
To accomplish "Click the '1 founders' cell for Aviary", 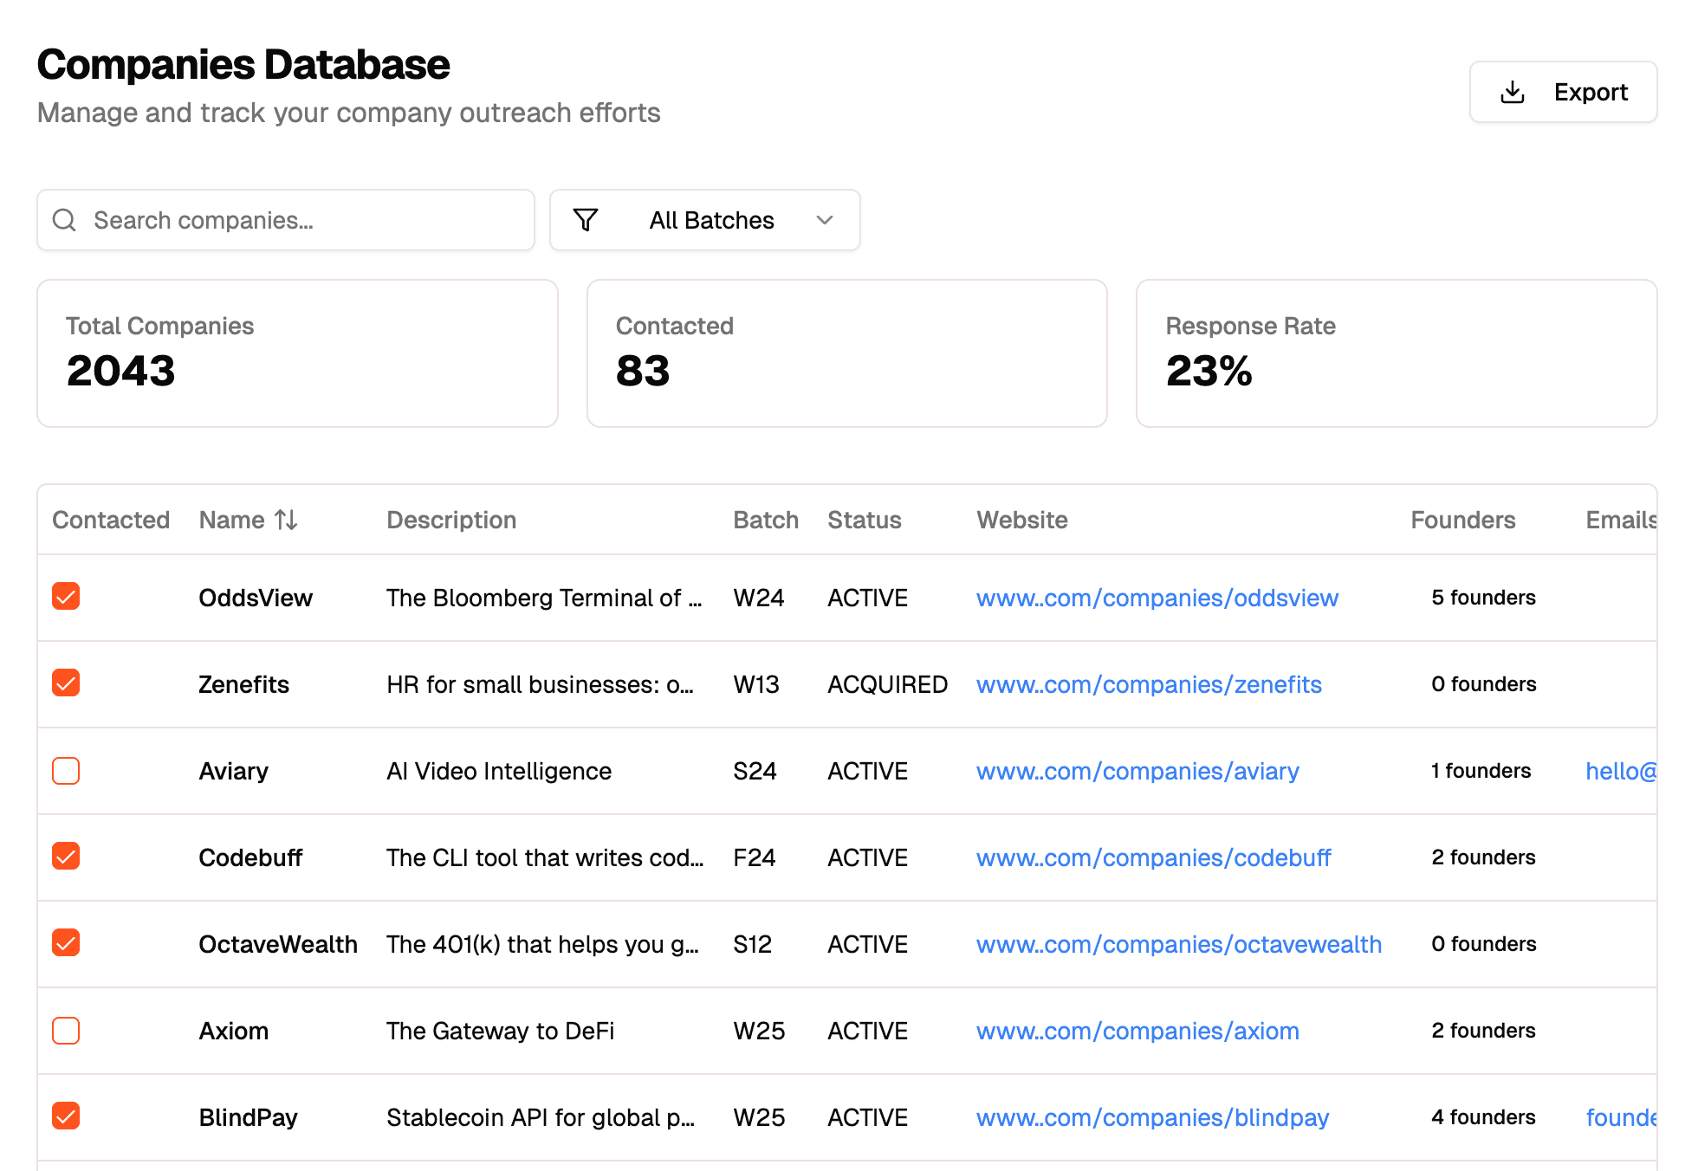I will click(1481, 771).
